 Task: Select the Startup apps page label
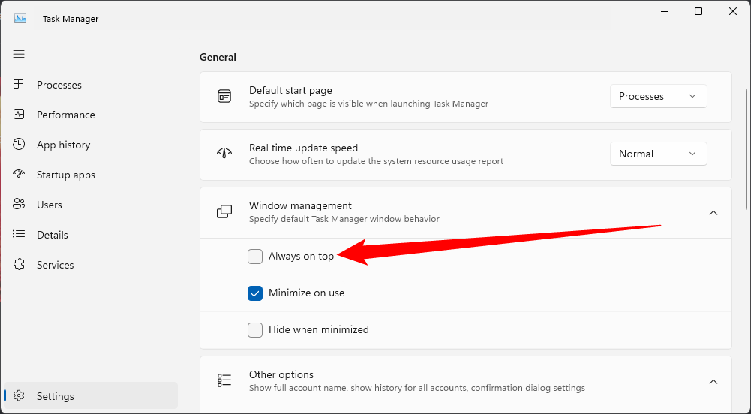tap(65, 175)
